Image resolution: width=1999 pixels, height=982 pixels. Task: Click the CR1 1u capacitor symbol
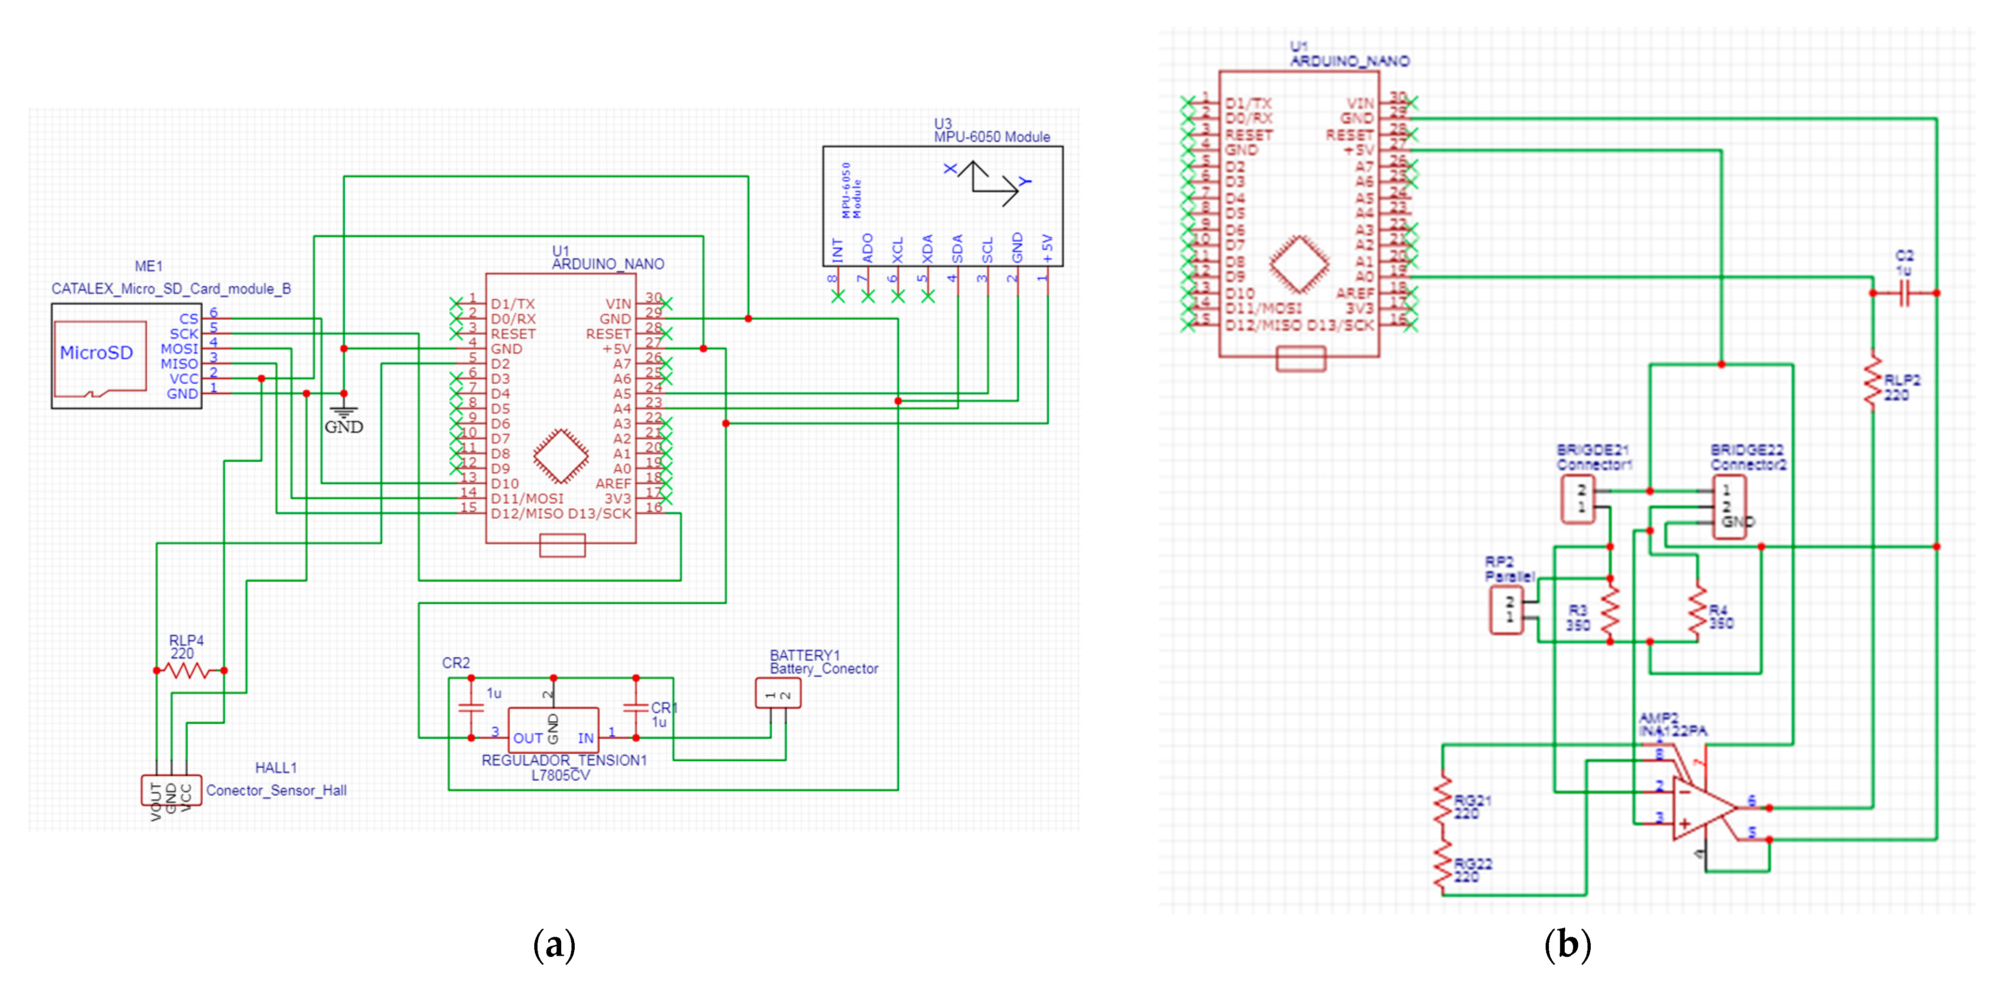pos(636,707)
